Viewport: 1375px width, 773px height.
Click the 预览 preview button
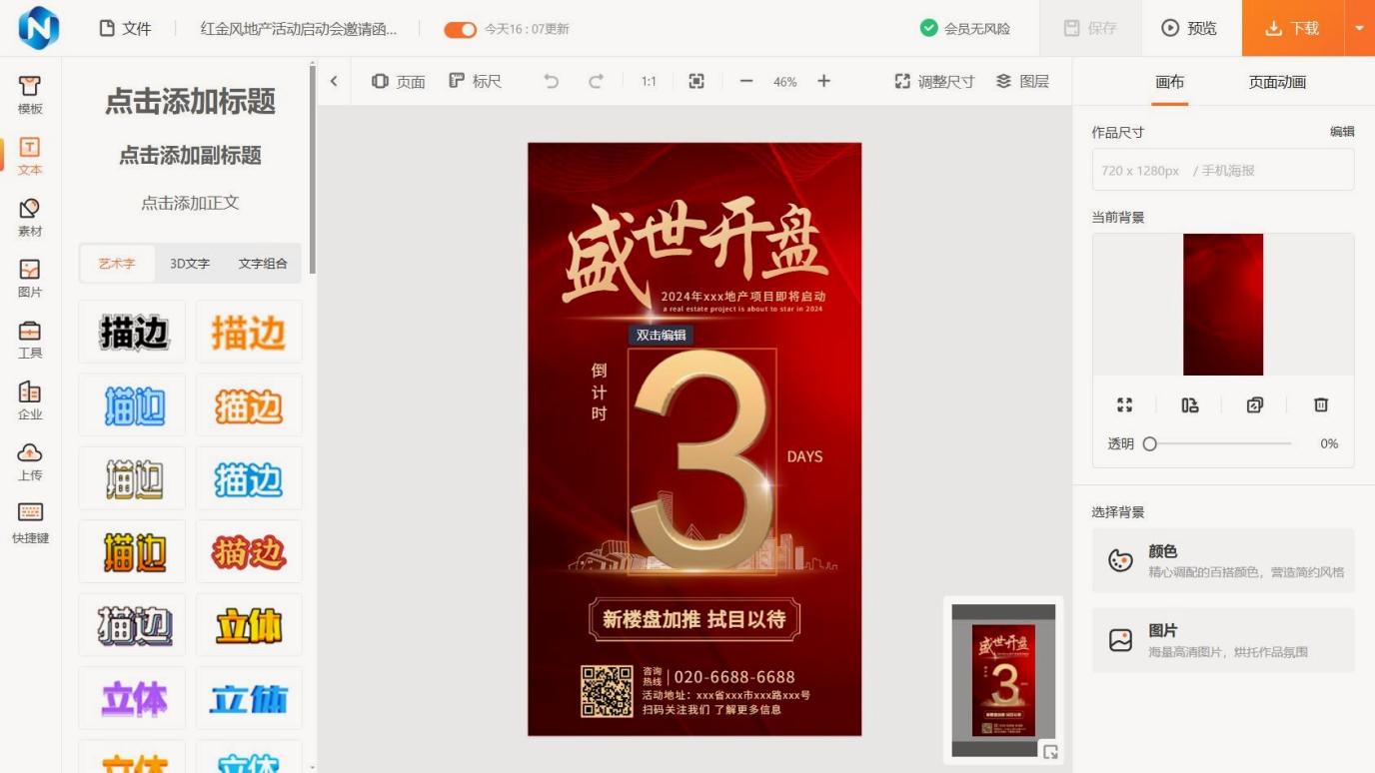(1189, 28)
